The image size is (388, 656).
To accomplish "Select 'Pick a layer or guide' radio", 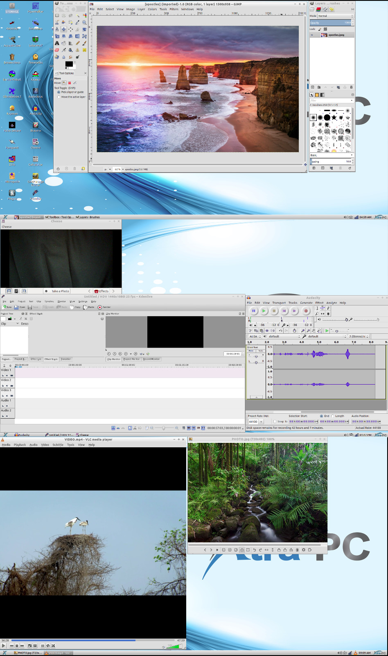I will [x=59, y=92].
